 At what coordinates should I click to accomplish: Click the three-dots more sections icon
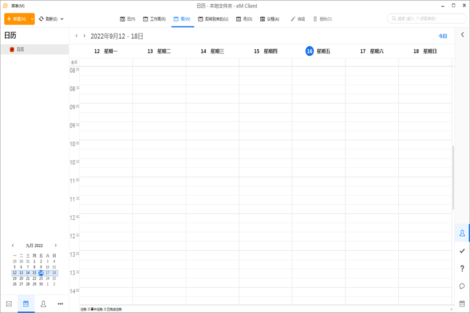pos(60,304)
